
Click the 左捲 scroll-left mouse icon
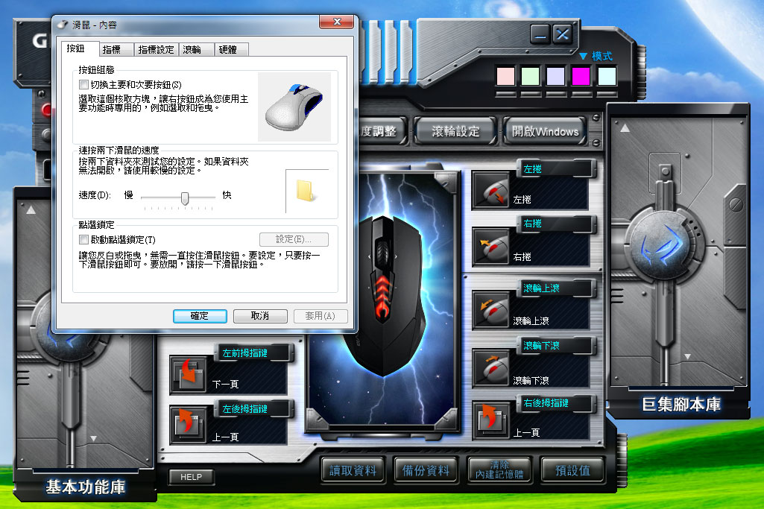[492, 191]
